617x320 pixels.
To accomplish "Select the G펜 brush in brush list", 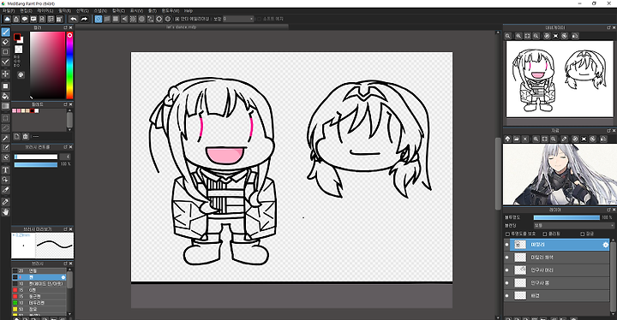I will 39,290.
